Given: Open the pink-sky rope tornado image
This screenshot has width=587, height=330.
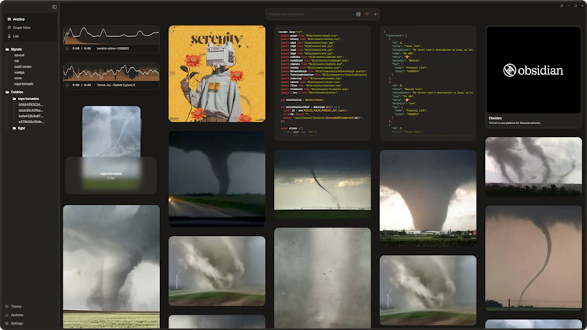Looking at the screenshot, I should 534,258.
